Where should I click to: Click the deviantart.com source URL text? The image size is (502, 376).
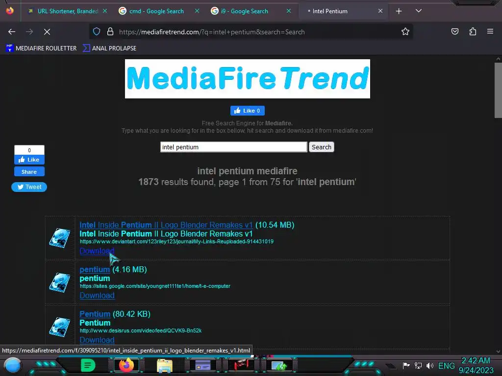pyautogui.click(x=176, y=242)
